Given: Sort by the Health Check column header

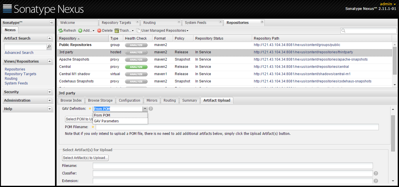Looking at the screenshot, I should pos(138,38).
